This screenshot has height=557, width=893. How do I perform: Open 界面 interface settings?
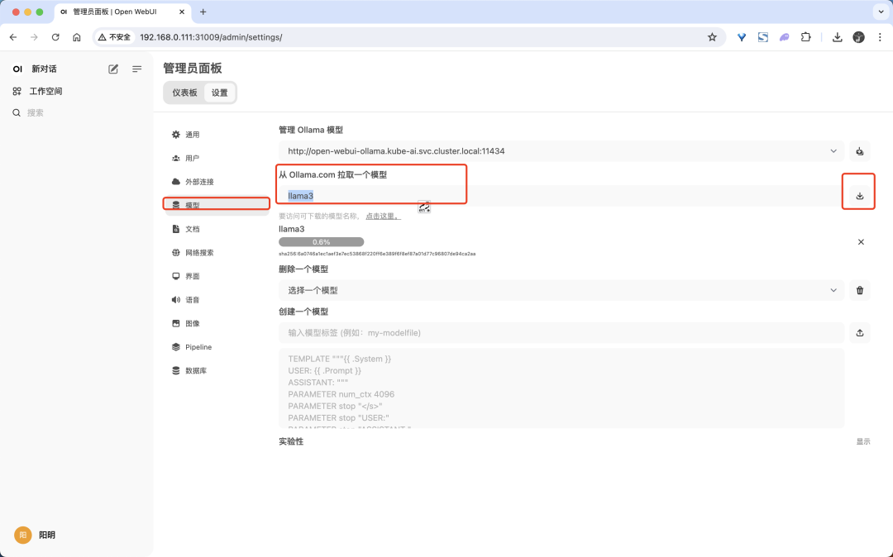(x=217, y=277)
